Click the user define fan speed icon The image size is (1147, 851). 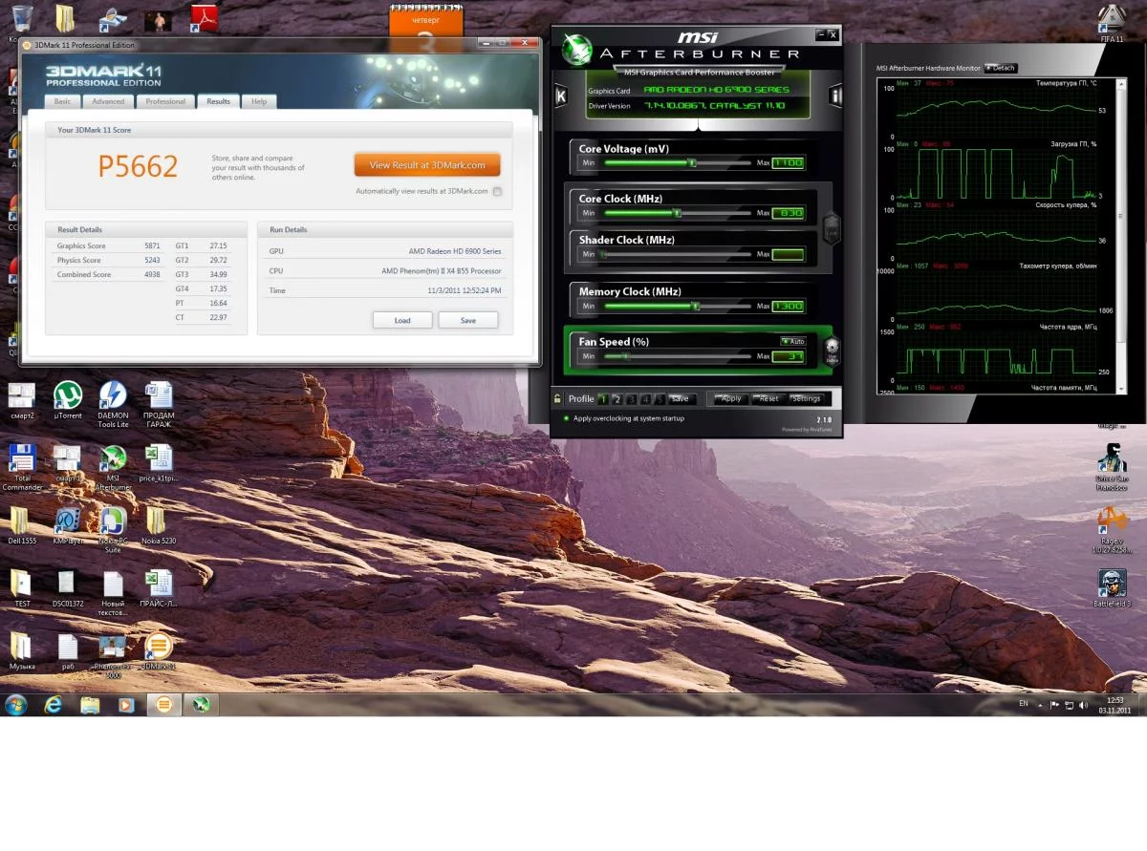(831, 350)
